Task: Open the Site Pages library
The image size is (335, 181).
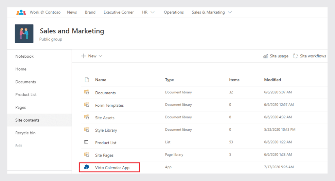Action: pyautogui.click(x=104, y=155)
